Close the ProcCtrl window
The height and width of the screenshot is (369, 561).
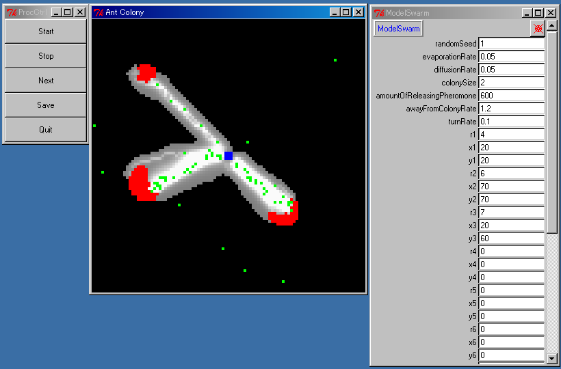point(80,12)
